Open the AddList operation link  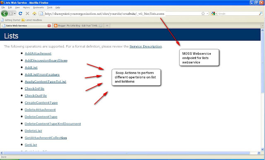[31, 68]
